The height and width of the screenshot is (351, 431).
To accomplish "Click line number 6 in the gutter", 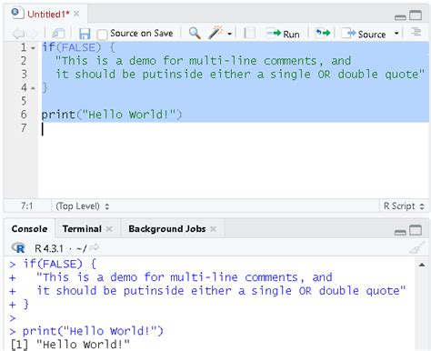I will tap(24, 115).
